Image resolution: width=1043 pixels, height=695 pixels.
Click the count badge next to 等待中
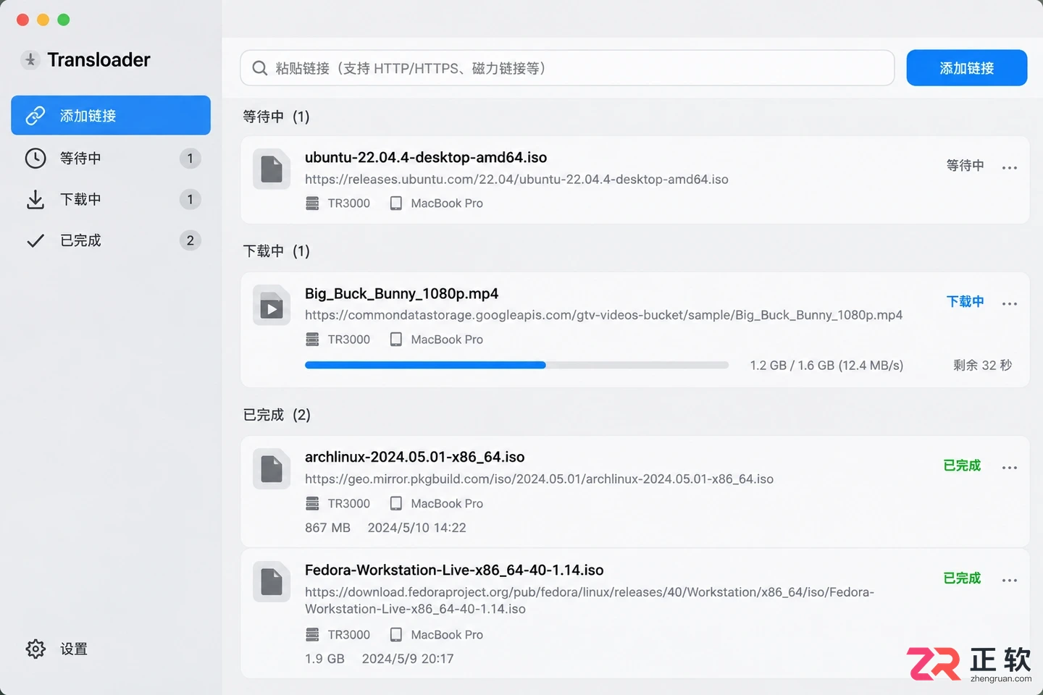[x=190, y=158]
